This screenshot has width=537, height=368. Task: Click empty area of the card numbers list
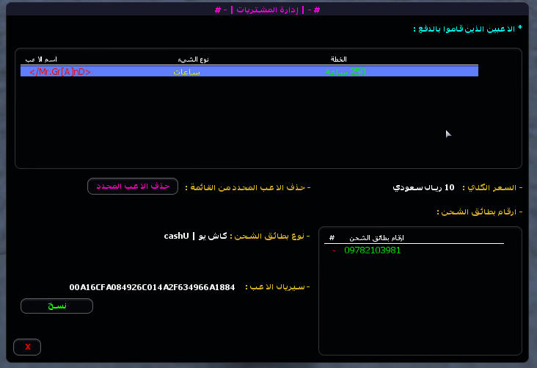coord(418,309)
